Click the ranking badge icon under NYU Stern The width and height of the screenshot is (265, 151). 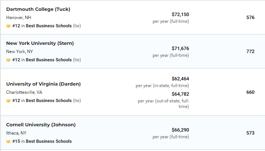point(8,60)
